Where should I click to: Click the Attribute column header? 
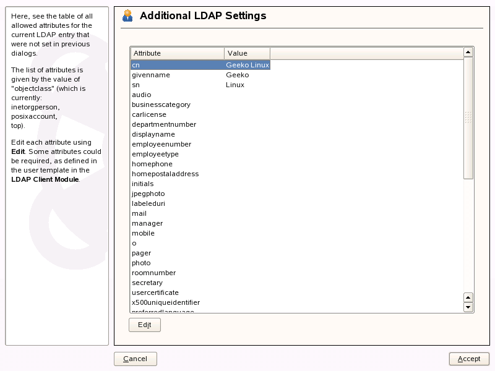pos(178,53)
